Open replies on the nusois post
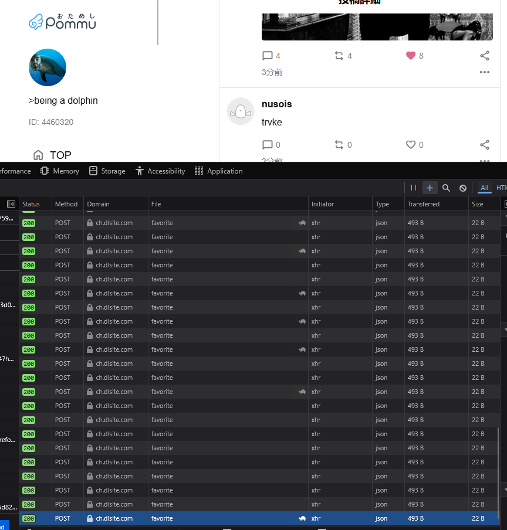The width and height of the screenshot is (507, 530). 268,145
